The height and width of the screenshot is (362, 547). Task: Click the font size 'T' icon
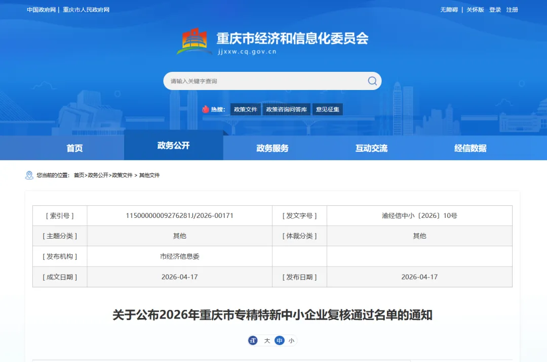tap(253, 340)
